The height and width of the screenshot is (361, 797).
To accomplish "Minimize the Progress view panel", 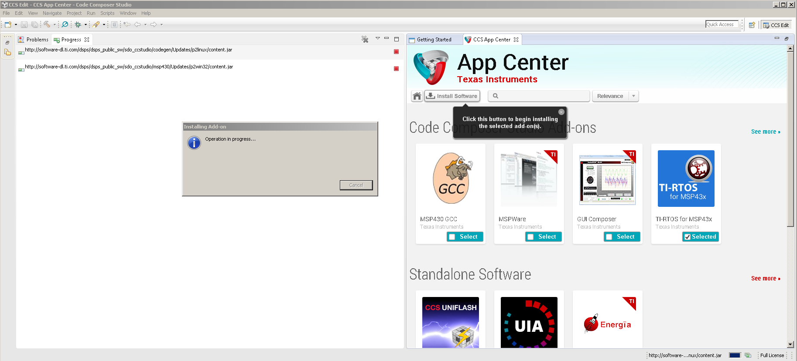I will click(x=387, y=38).
